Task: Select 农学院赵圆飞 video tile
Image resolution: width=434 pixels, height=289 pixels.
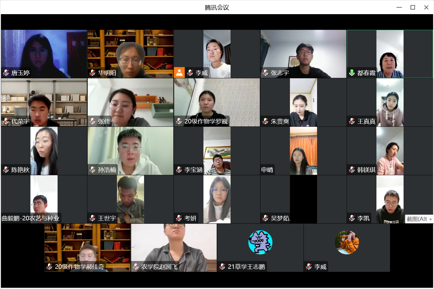Action: click(174, 248)
